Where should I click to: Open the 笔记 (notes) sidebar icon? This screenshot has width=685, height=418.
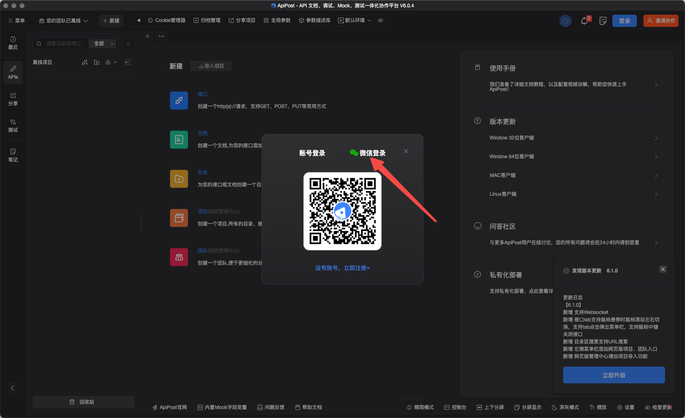tap(13, 155)
